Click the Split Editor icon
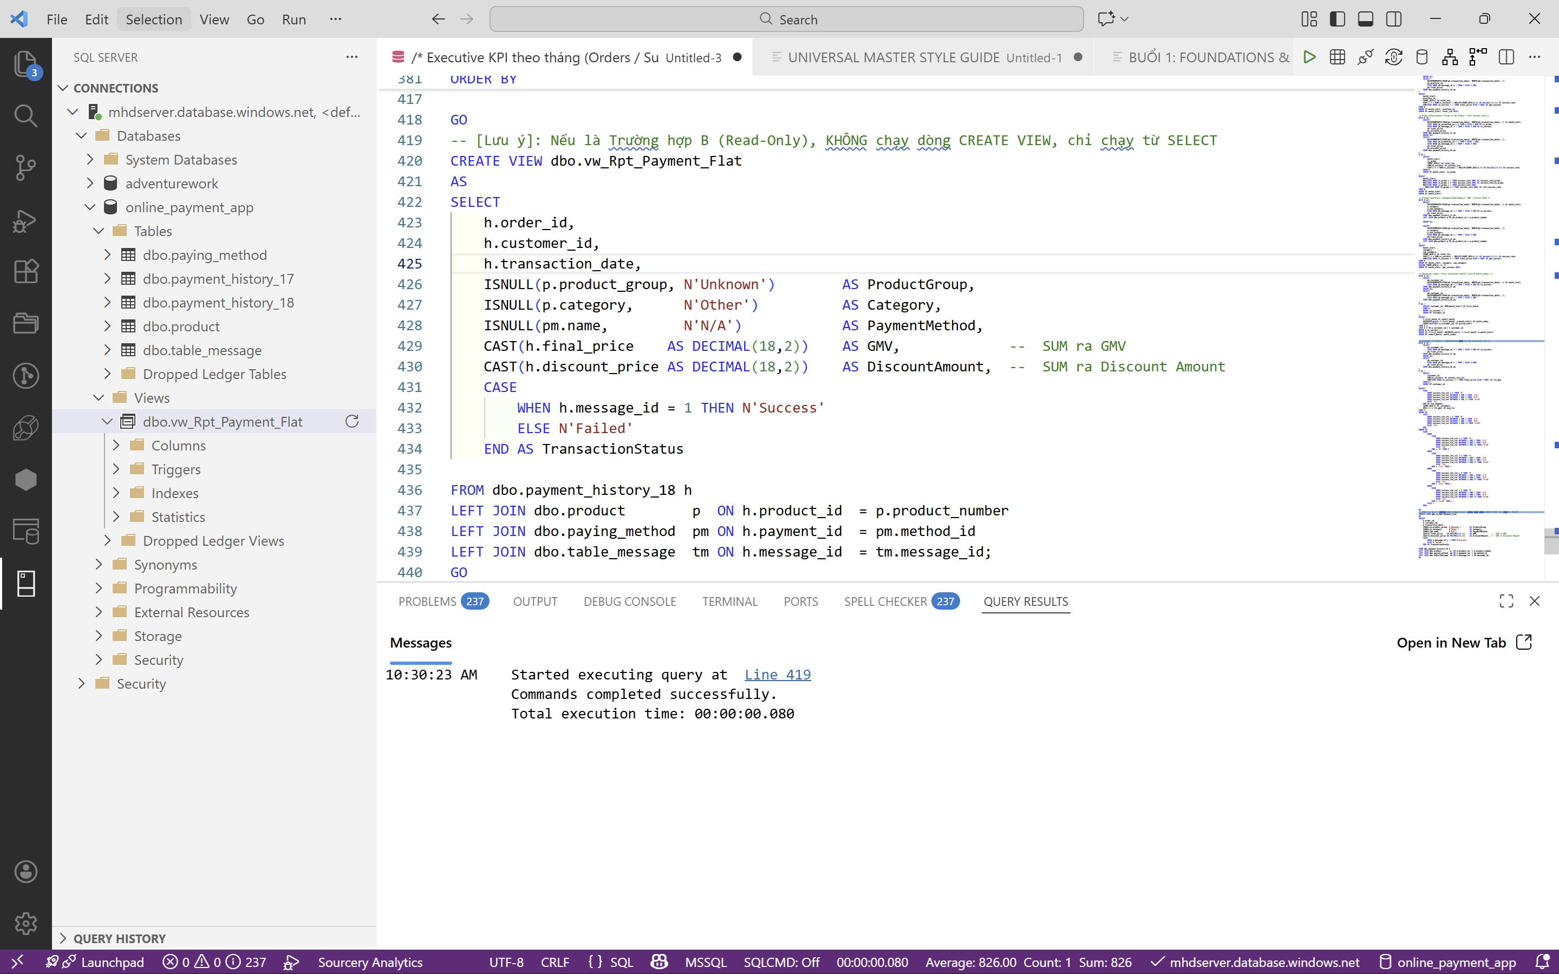The height and width of the screenshot is (974, 1559). [x=1506, y=57]
